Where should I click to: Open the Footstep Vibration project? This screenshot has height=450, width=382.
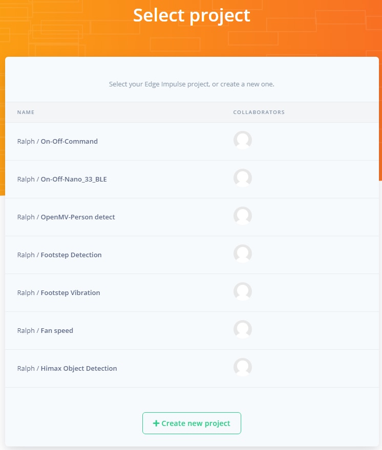pos(70,293)
